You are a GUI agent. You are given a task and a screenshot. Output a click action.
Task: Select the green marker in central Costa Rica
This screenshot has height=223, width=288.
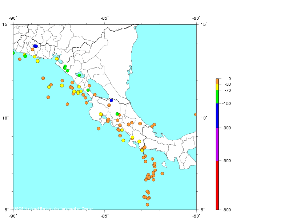pos(117,114)
